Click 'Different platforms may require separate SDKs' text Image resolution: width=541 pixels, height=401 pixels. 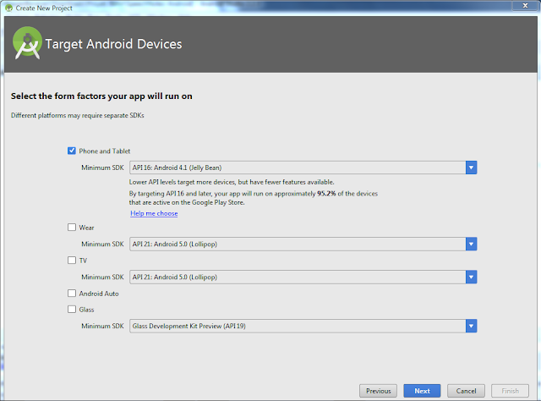(78, 115)
